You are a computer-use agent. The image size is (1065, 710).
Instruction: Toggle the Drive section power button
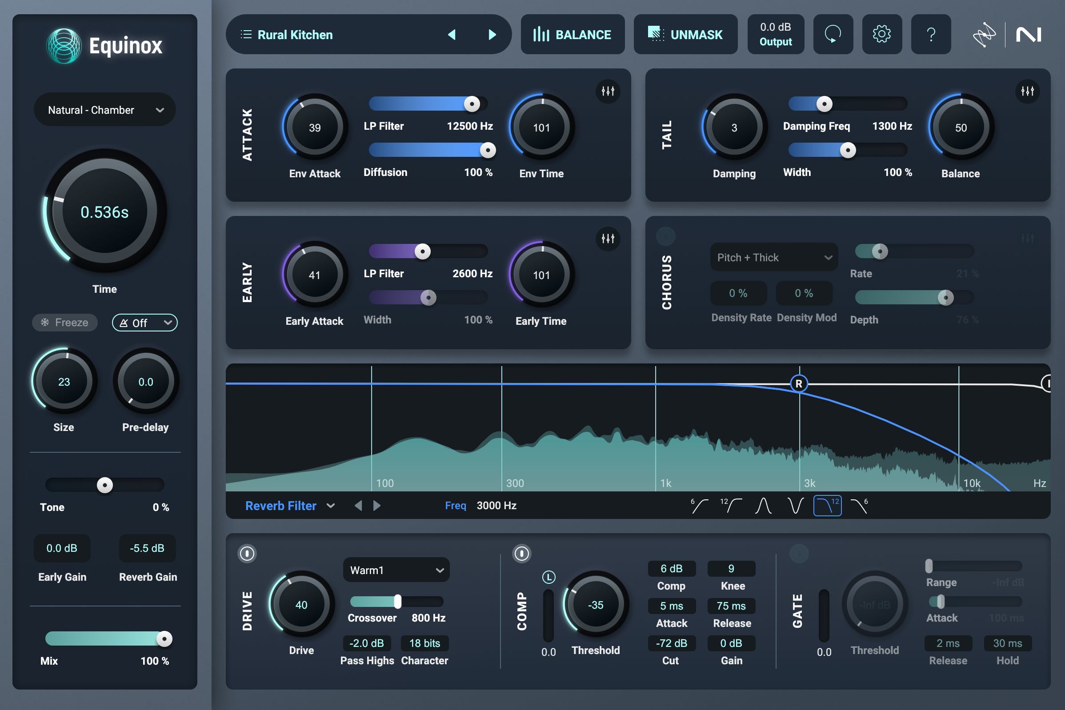[247, 553]
